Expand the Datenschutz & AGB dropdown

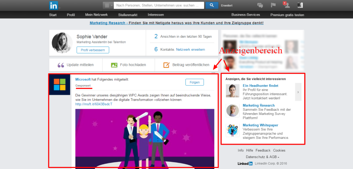tap(262, 157)
